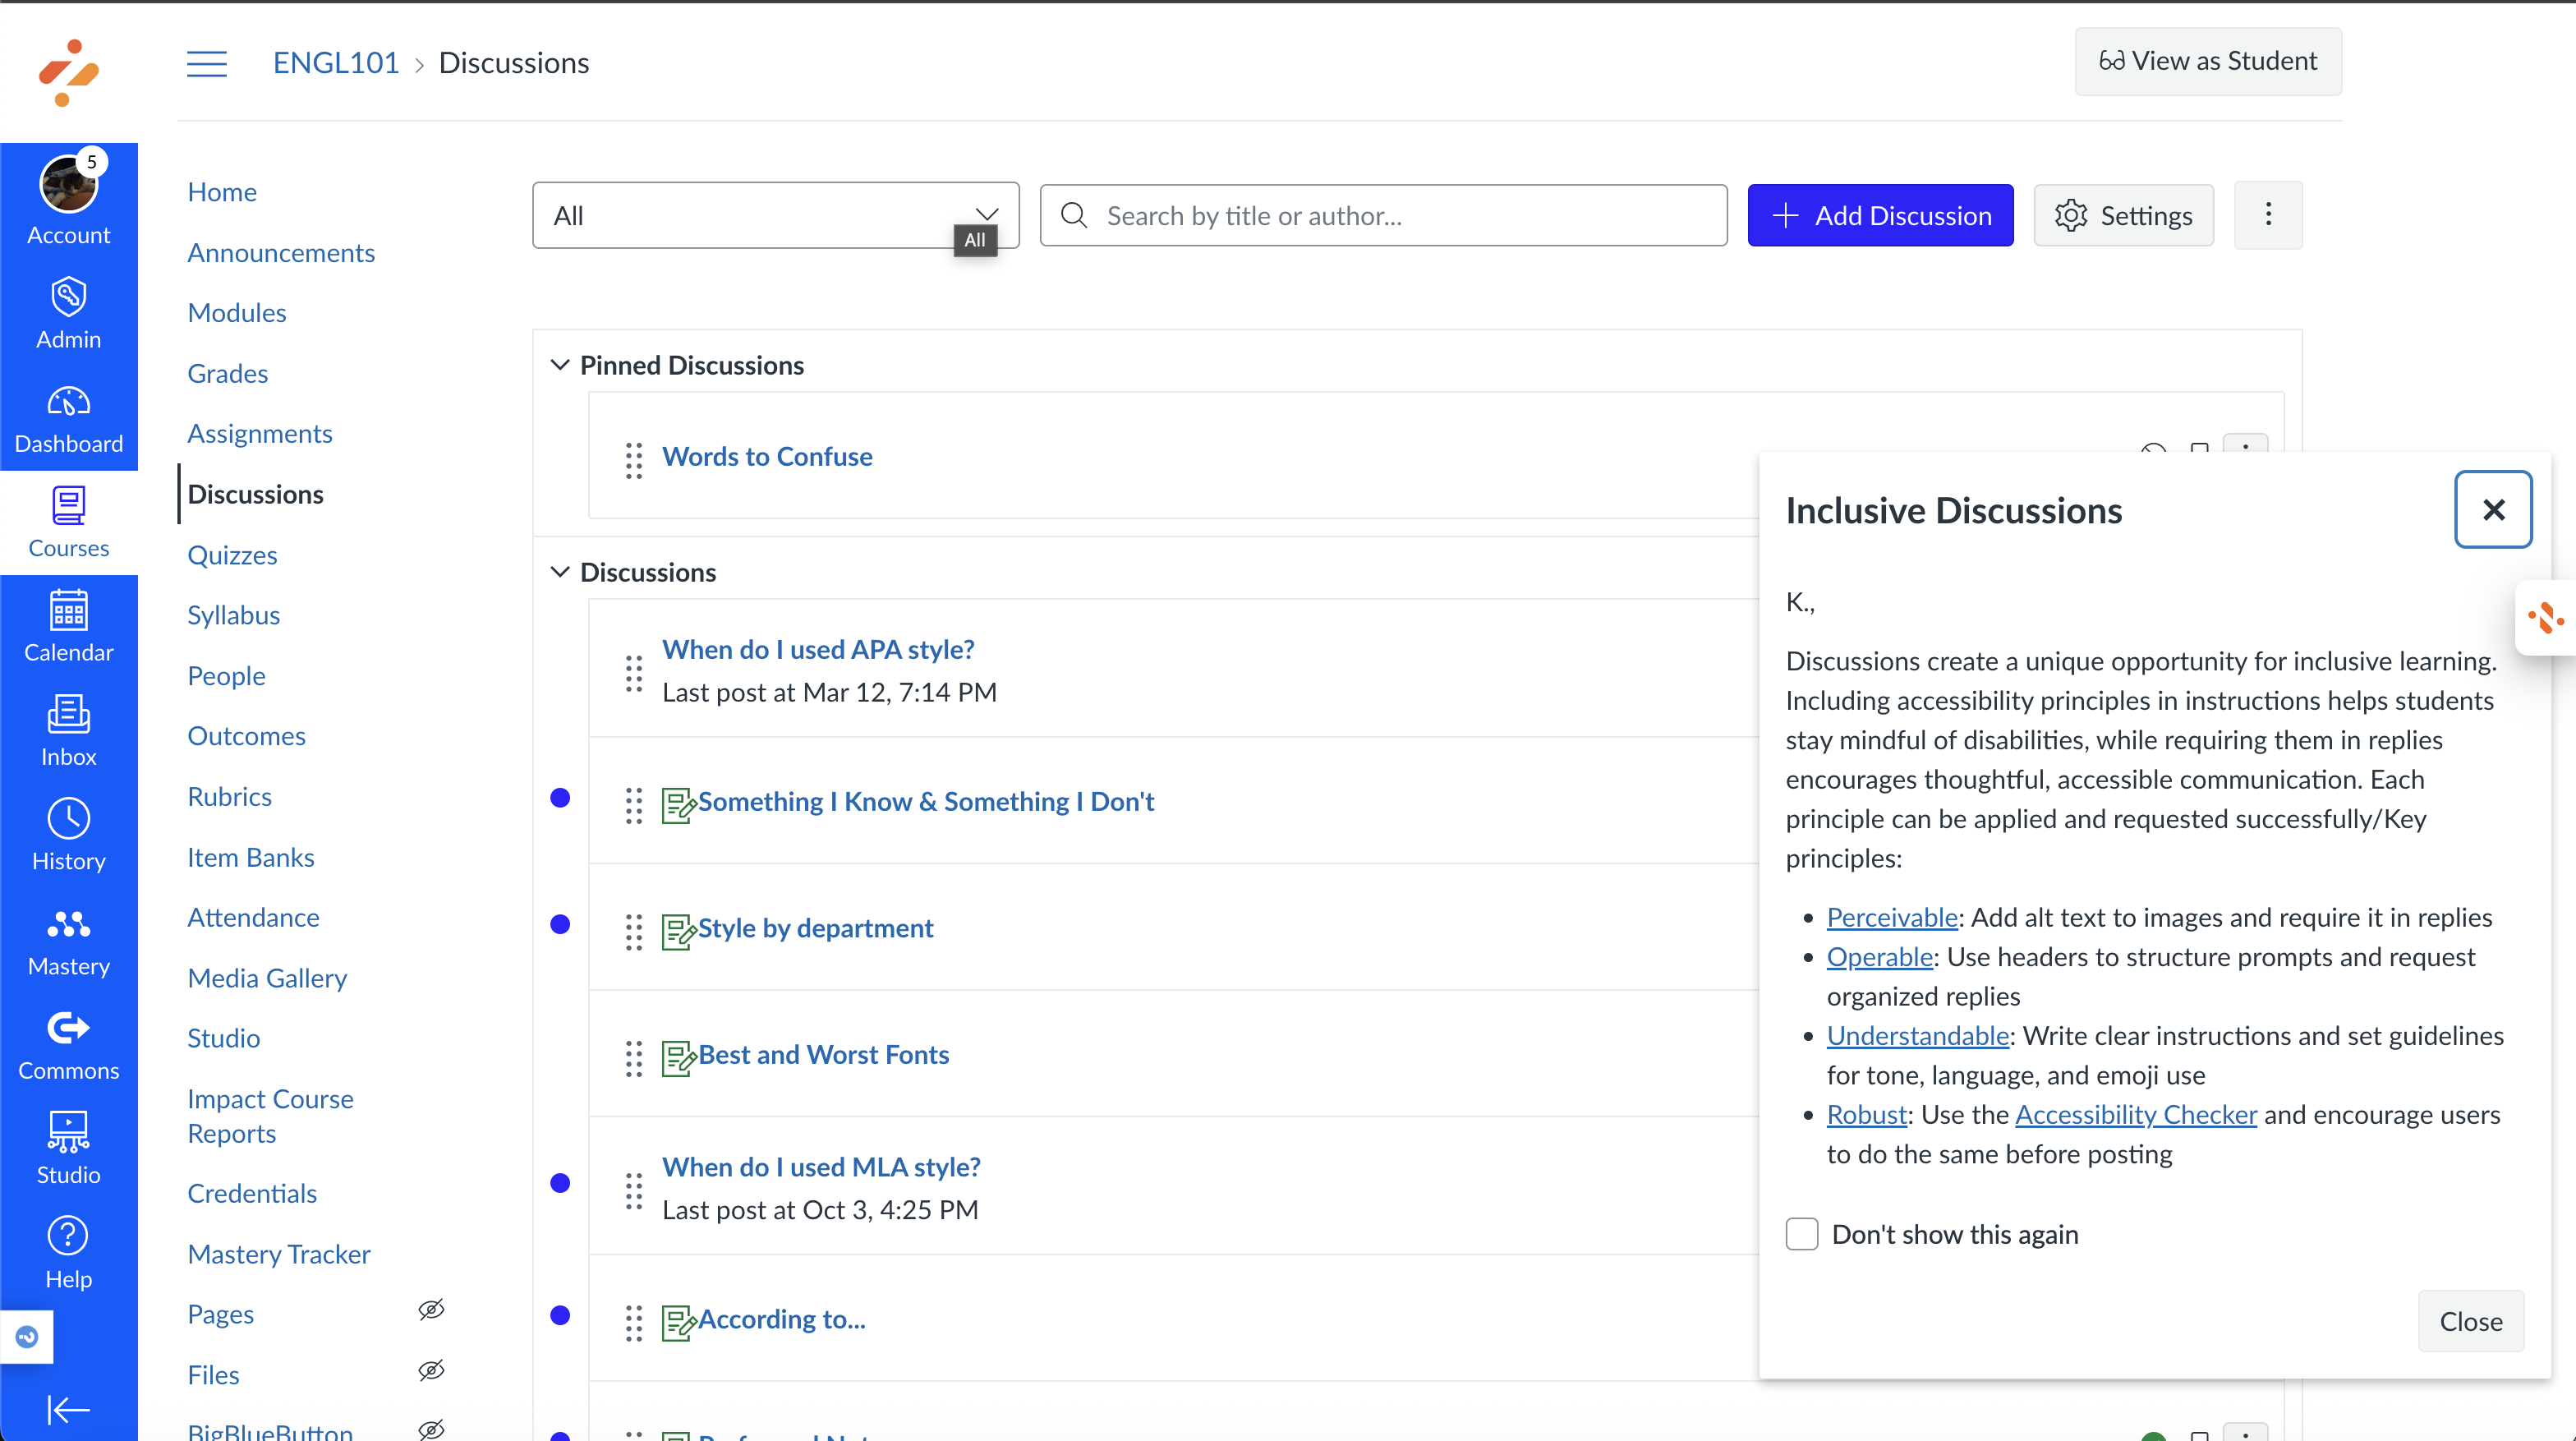Open Rubrics in course navigation
Image resolution: width=2576 pixels, height=1441 pixels.
pyautogui.click(x=229, y=797)
